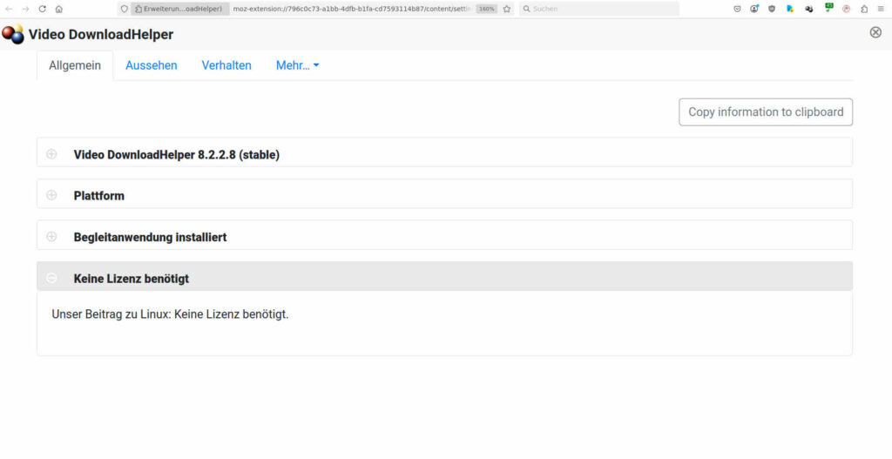Expand Video DownloadHelper 8.2.2.8 (stable) section

pyautogui.click(x=444, y=152)
